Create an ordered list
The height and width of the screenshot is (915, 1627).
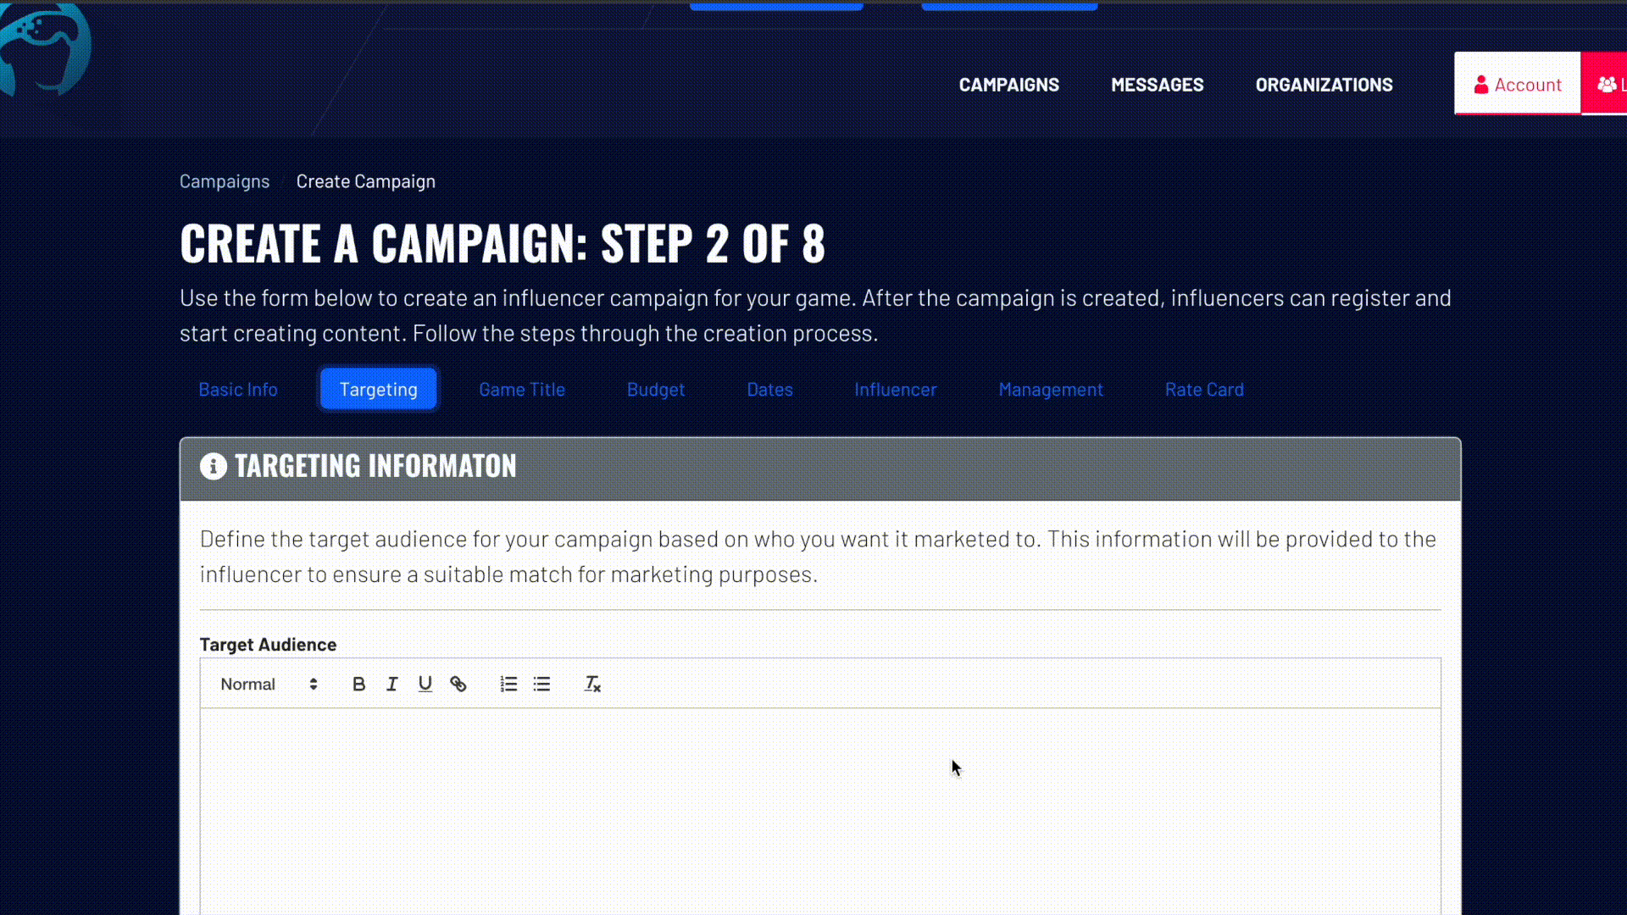tap(508, 684)
